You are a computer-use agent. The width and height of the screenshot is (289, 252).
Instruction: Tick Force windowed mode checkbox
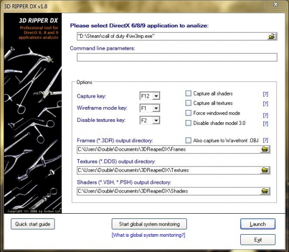[188, 113]
